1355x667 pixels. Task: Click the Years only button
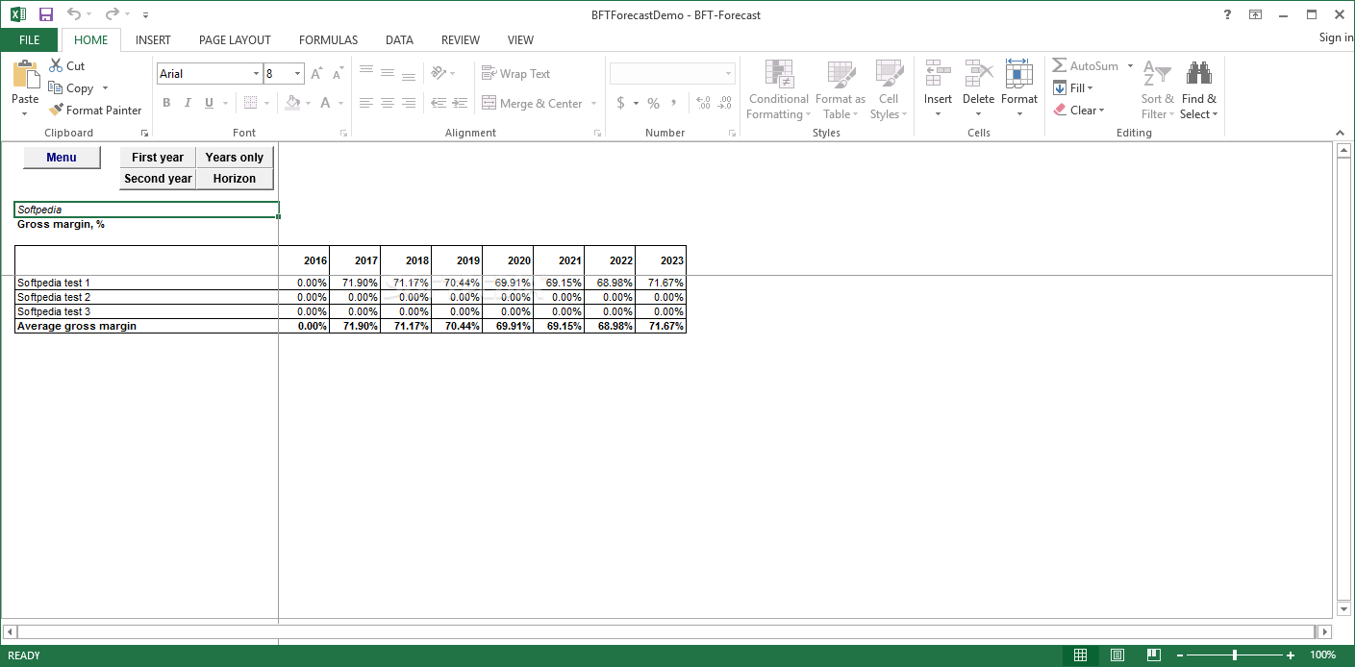235,158
